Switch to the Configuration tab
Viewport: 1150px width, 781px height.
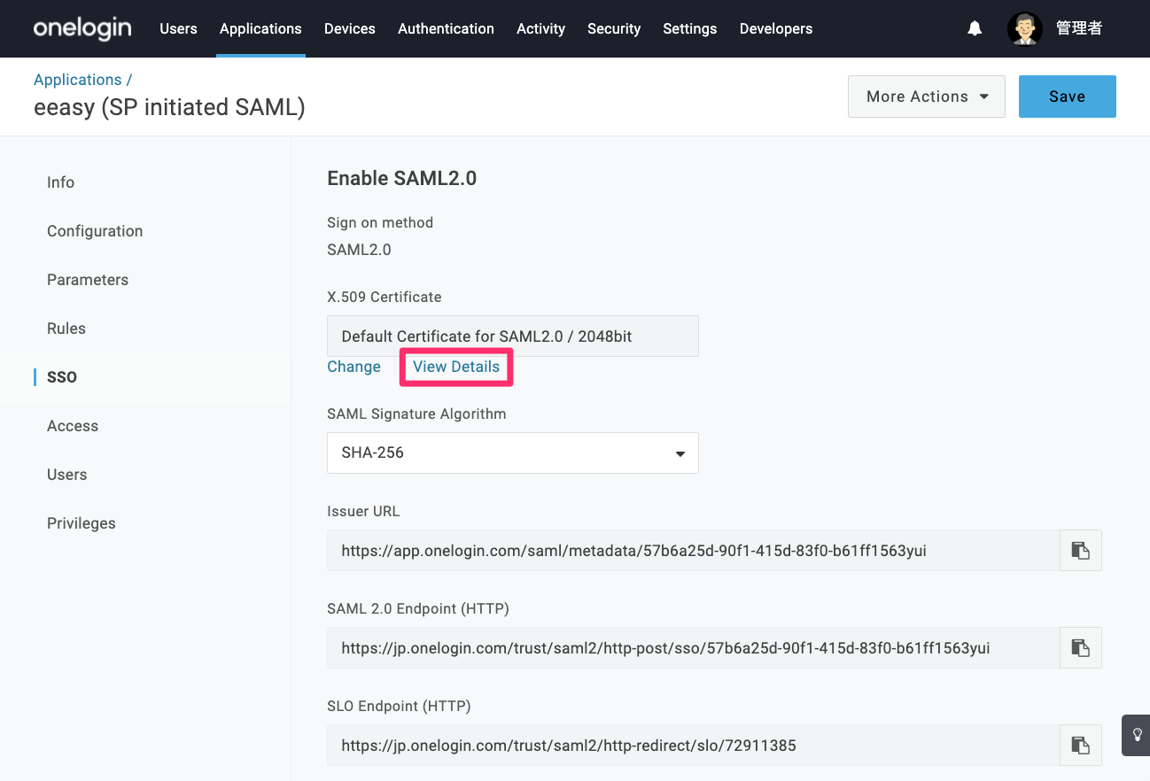pyautogui.click(x=95, y=231)
